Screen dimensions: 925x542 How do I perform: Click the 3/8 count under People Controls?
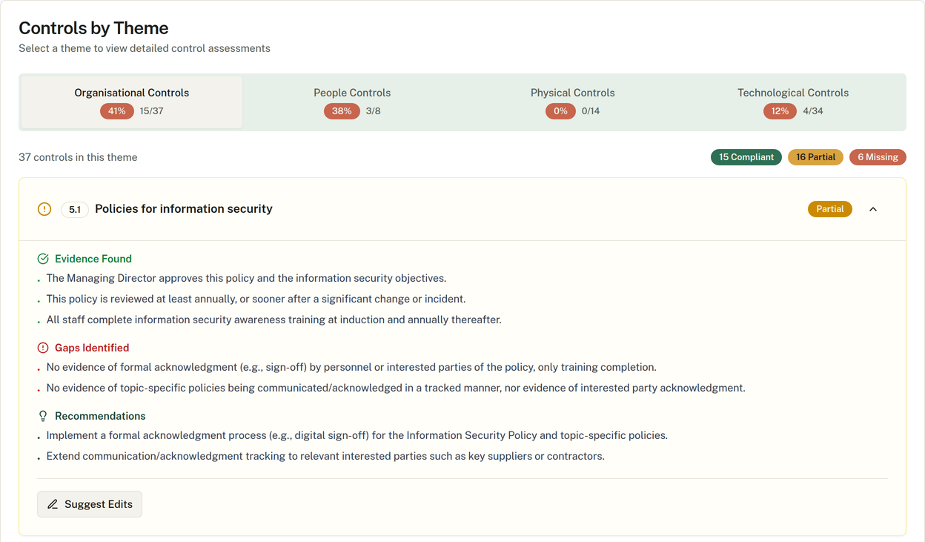pyautogui.click(x=374, y=111)
